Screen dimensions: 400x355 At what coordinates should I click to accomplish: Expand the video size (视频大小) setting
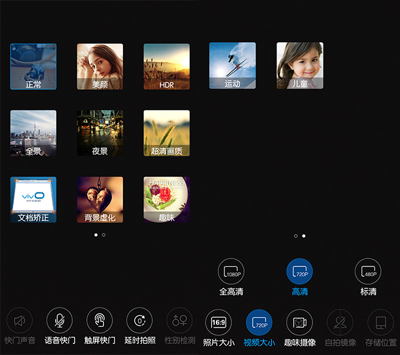tap(259, 322)
